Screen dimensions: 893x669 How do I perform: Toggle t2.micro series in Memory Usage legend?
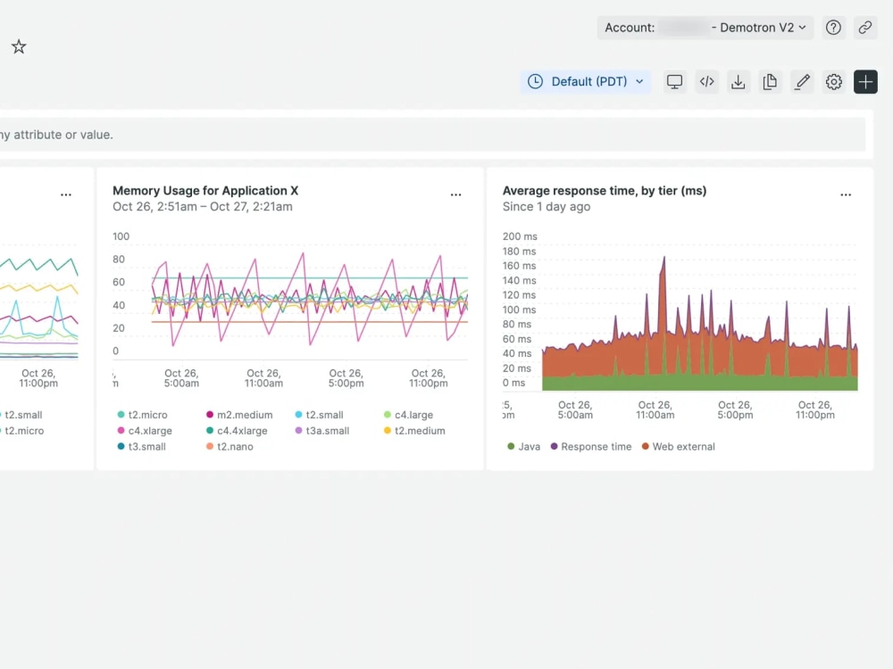(142, 415)
